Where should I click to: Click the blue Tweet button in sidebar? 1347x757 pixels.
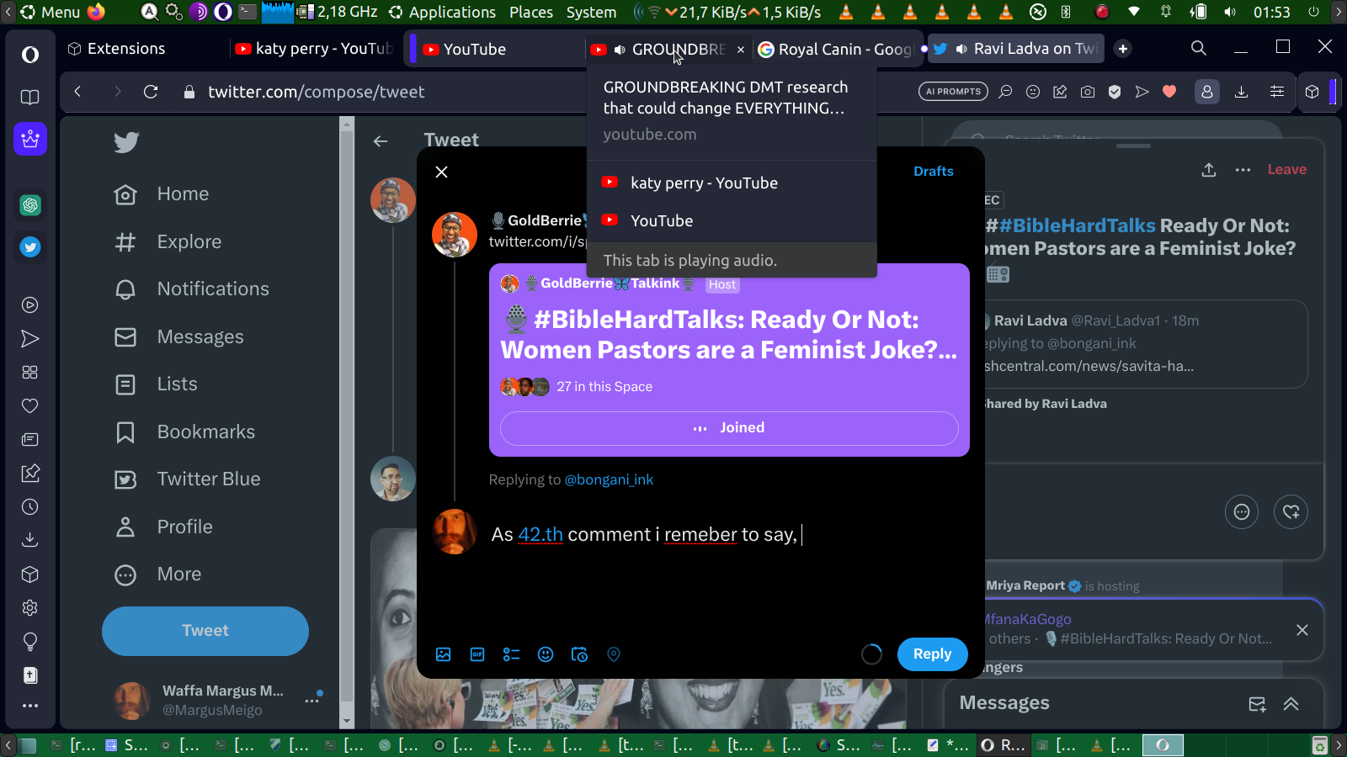coord(205,631)
